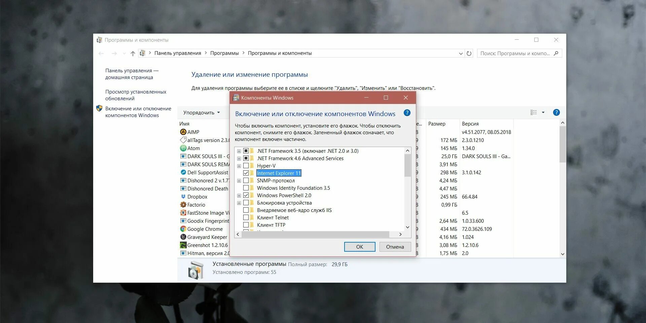The width and height of the screenshot is (646, 323).
Task: Expand the Блокировка устройства node
Action: point(239,203)
